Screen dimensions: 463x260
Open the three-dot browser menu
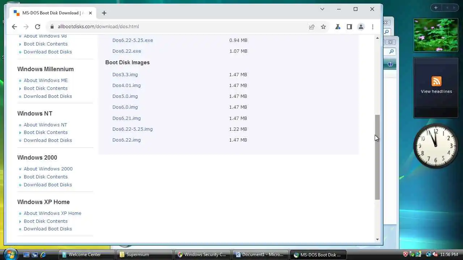(x=373, y=27)
